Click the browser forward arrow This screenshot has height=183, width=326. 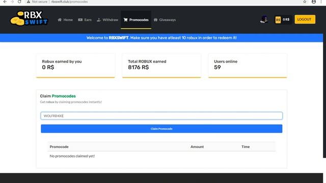pyautogui.click(x=12, y=2)
